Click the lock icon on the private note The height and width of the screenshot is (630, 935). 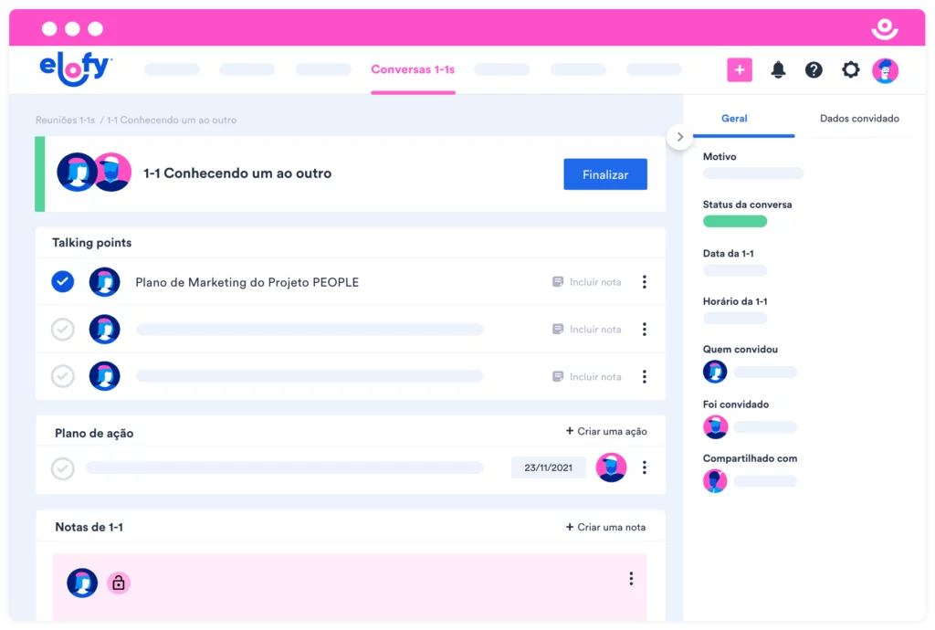[119, 582]
